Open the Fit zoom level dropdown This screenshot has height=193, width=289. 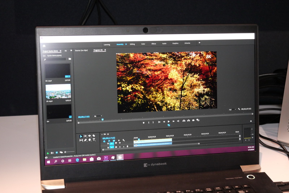(98, 116)
